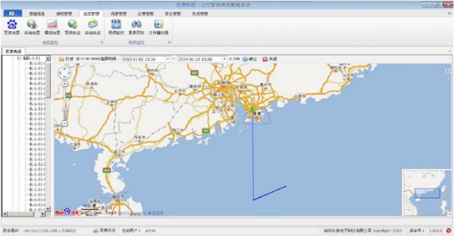Click the vehicle tree vertical scrollbar thumb

point(48,79)
